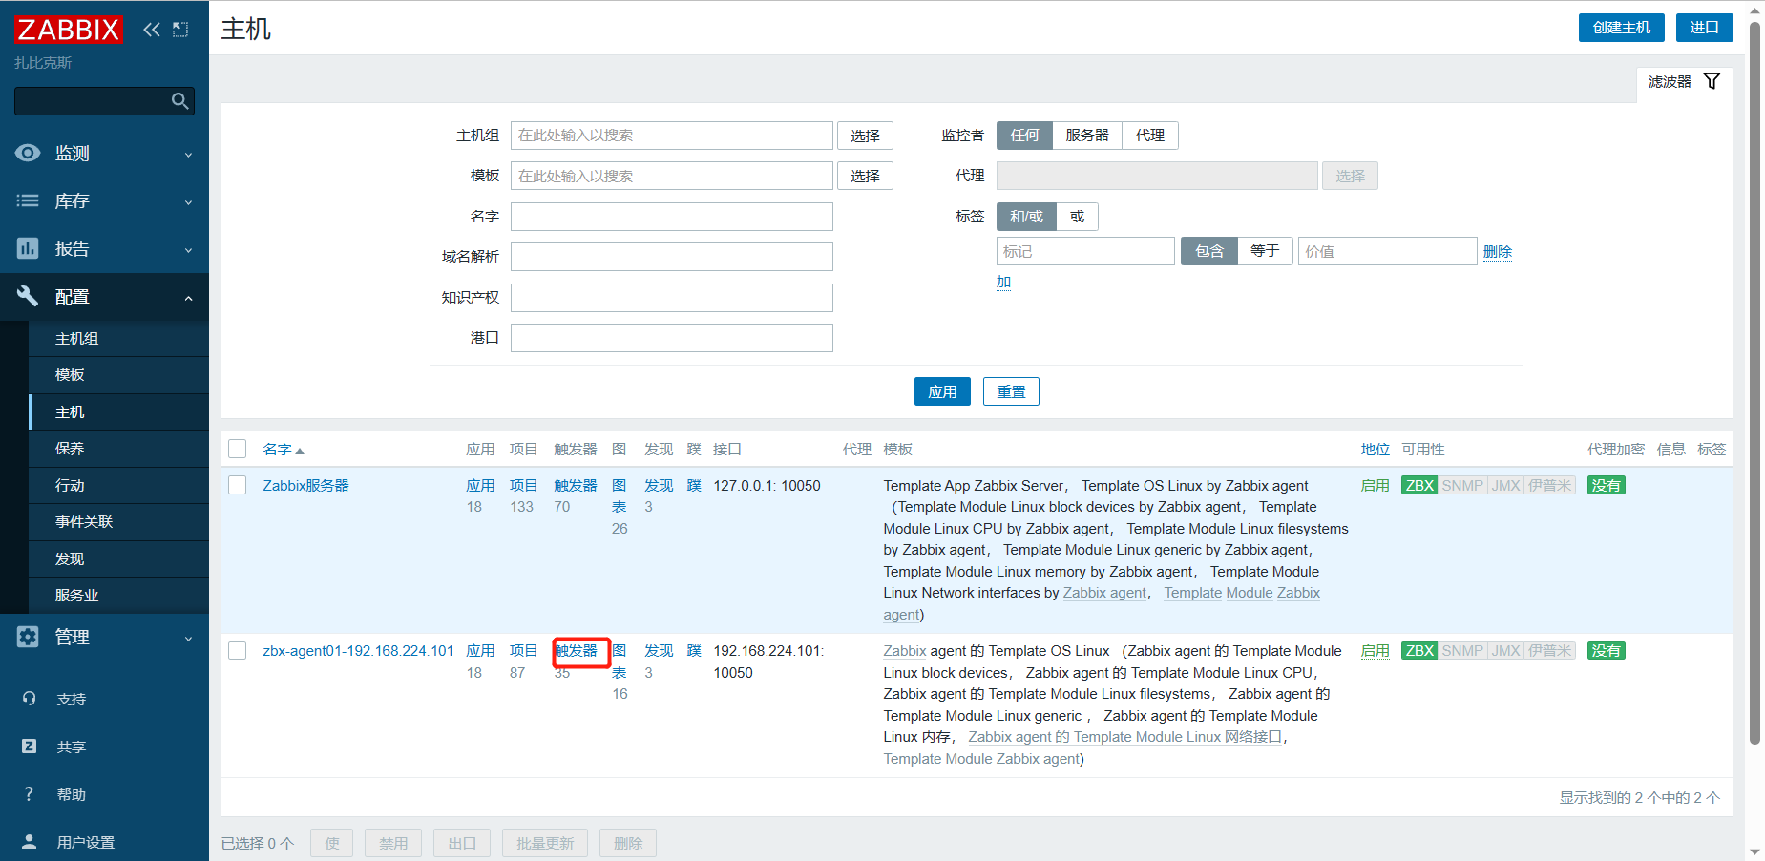Select 等于 tag operator
The width and height of the screenshot is (1765, 861).
pyautogui.click(x=1265, y=251)
